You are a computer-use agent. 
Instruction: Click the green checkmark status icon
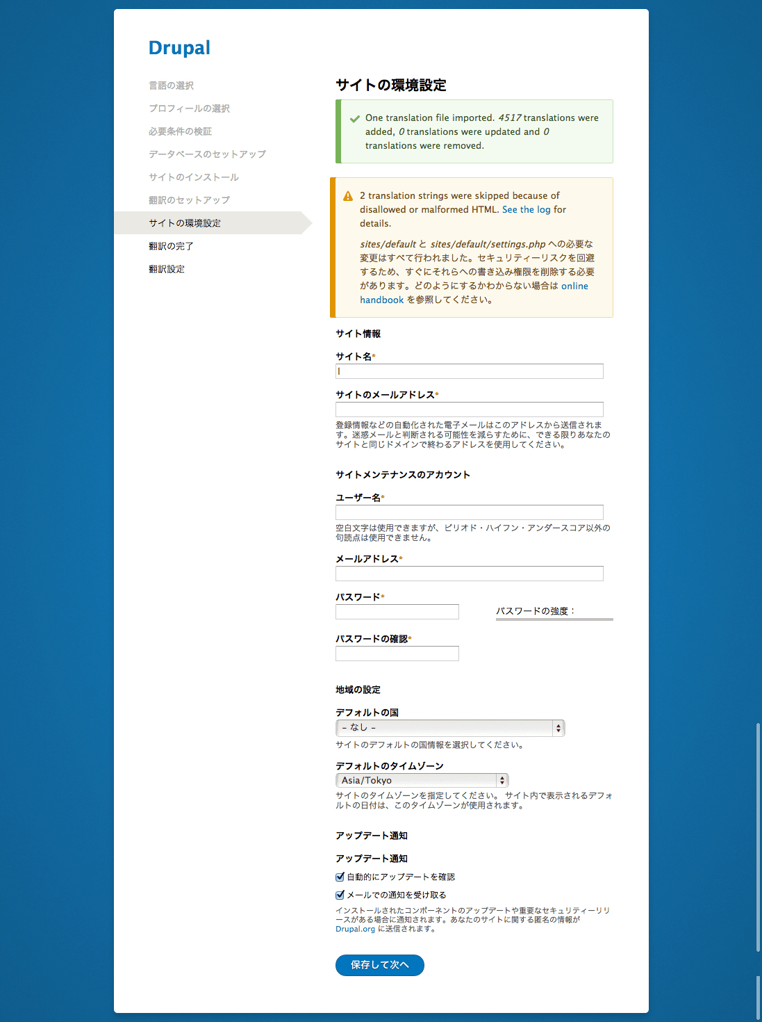pyautogui.click(x=355, y=119)
